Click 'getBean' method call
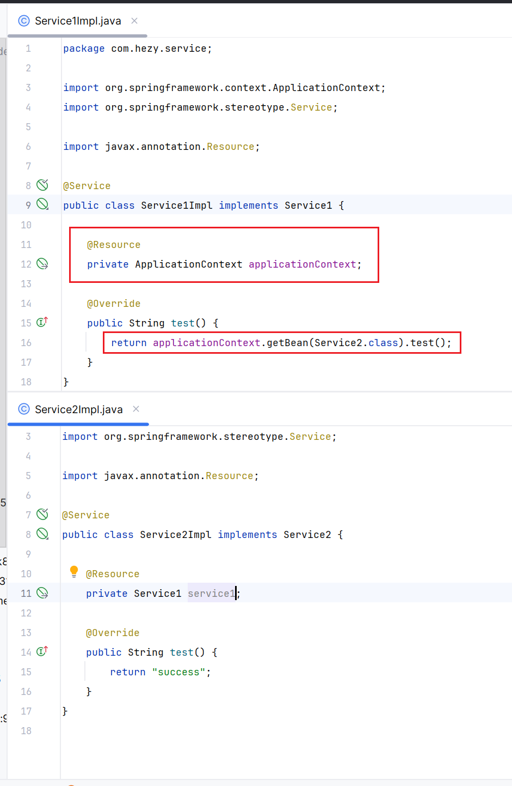Viewport: 512px width, 786px height. point(287,343)
